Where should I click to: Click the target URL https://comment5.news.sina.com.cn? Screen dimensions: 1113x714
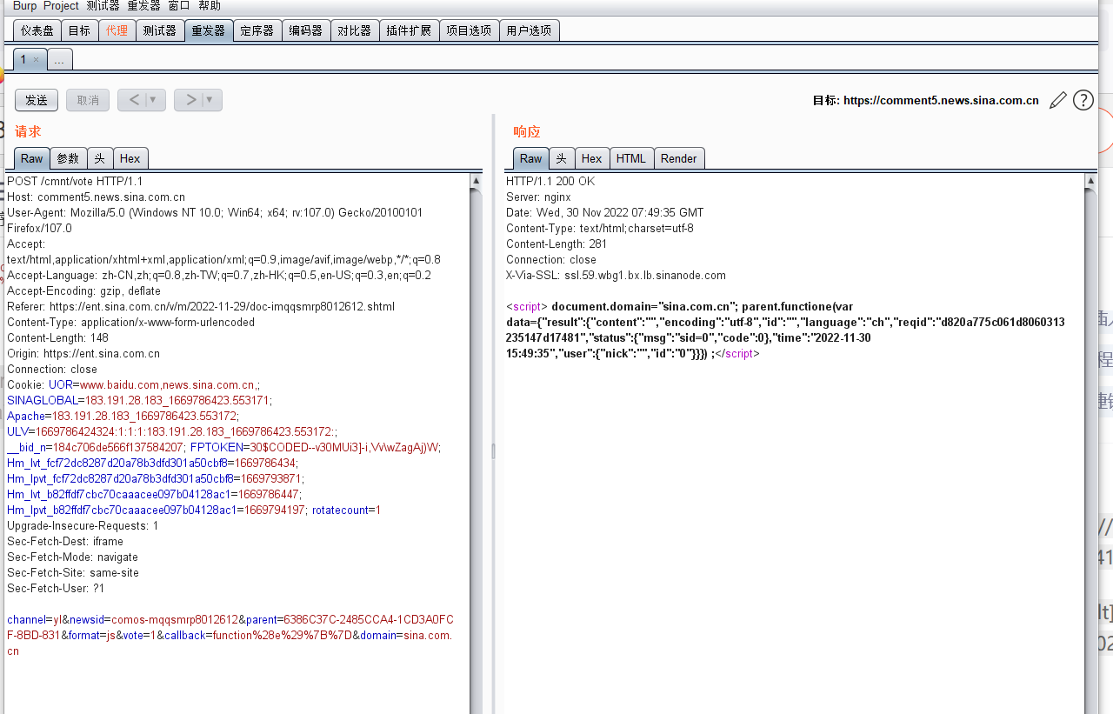(x=941, y=100)
